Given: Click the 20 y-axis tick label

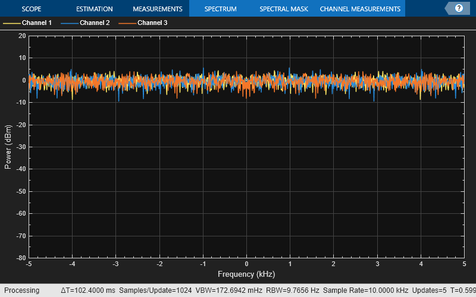Looking at the screenshot, I should [x=22, y=36].
